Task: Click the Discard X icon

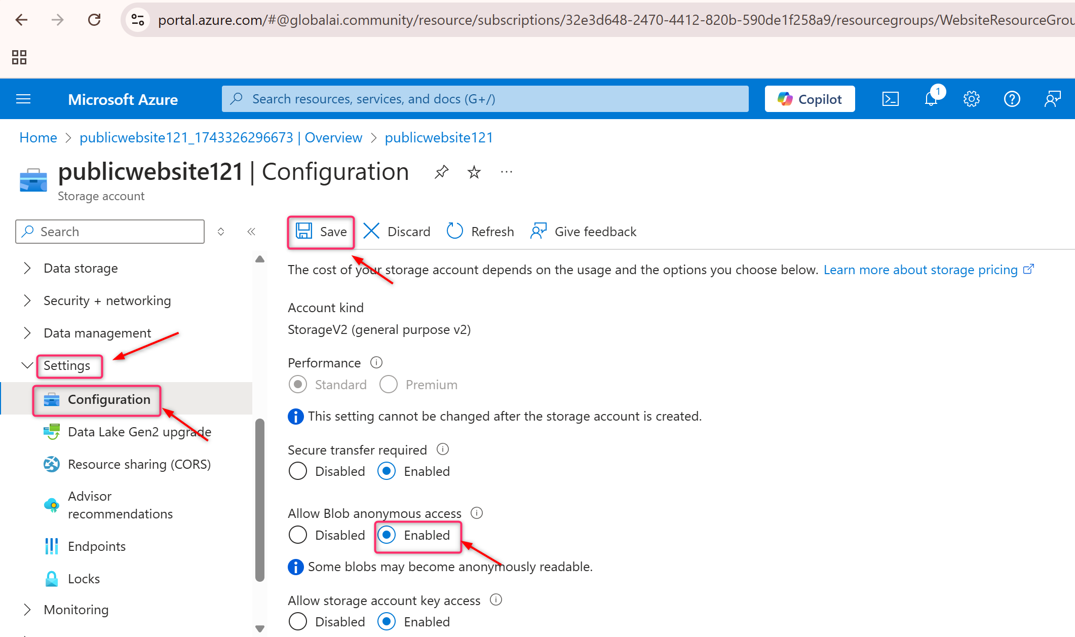Action: [x=371, y=231]
